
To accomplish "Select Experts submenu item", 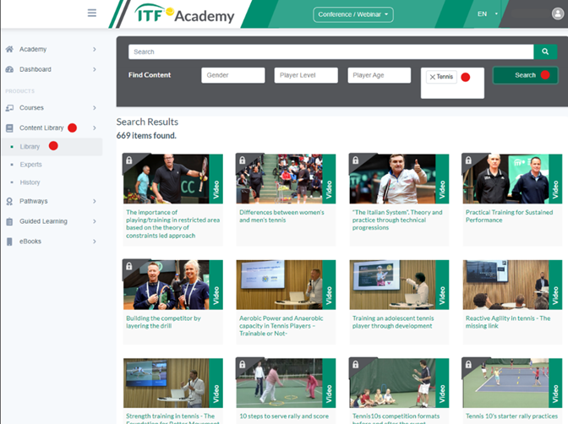I will [30, 165].
